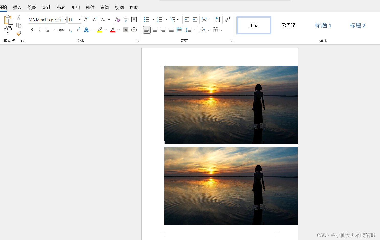Screen dimensions: 380x240
Task: Toggle show/hide paragraph marks
Action: click(227, 19)
